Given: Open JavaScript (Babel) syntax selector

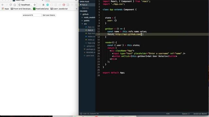Looking at the screenshot, I should point(200,114).
